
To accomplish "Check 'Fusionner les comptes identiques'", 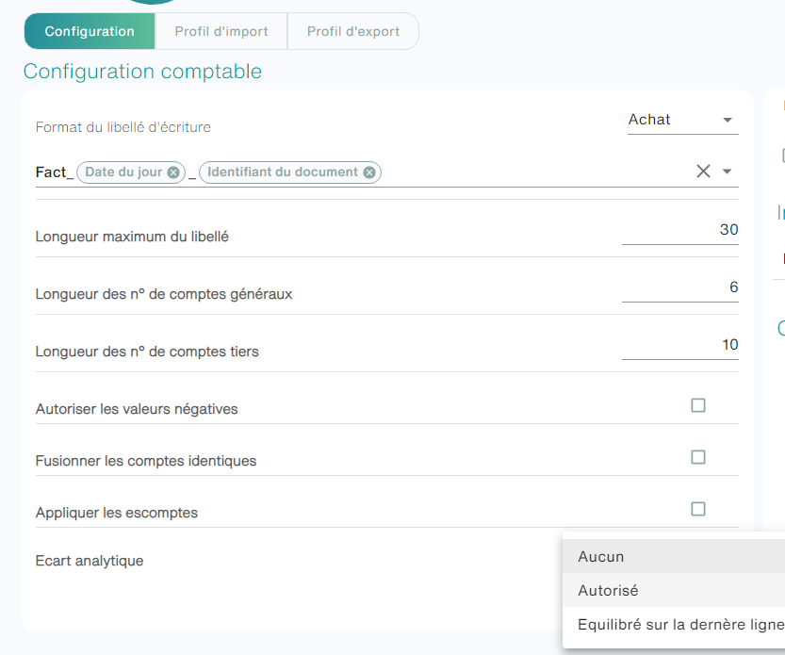I will pyautogui.click(x=698, y=457).
